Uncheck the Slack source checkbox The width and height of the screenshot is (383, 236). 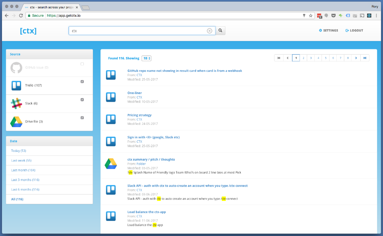(x=82, y=100)
